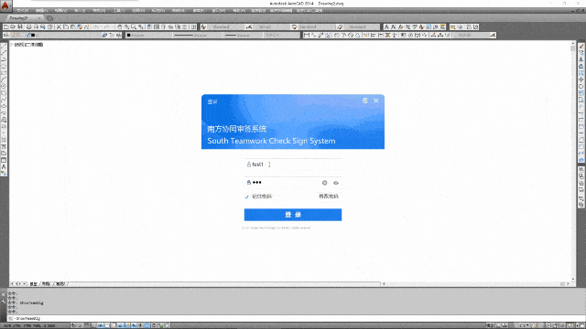
Task: Select the Linear dimension tool icon
Action: point(307,35)
